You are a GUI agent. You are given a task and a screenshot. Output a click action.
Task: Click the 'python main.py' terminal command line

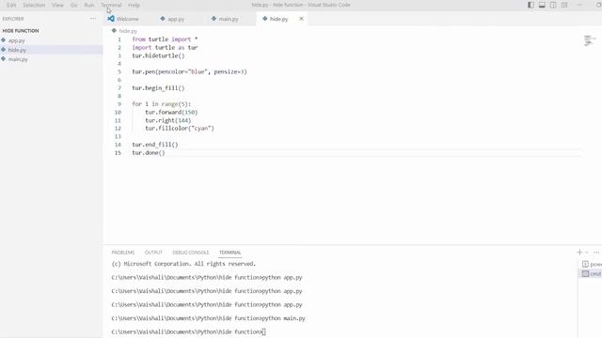tap(208, 318)
